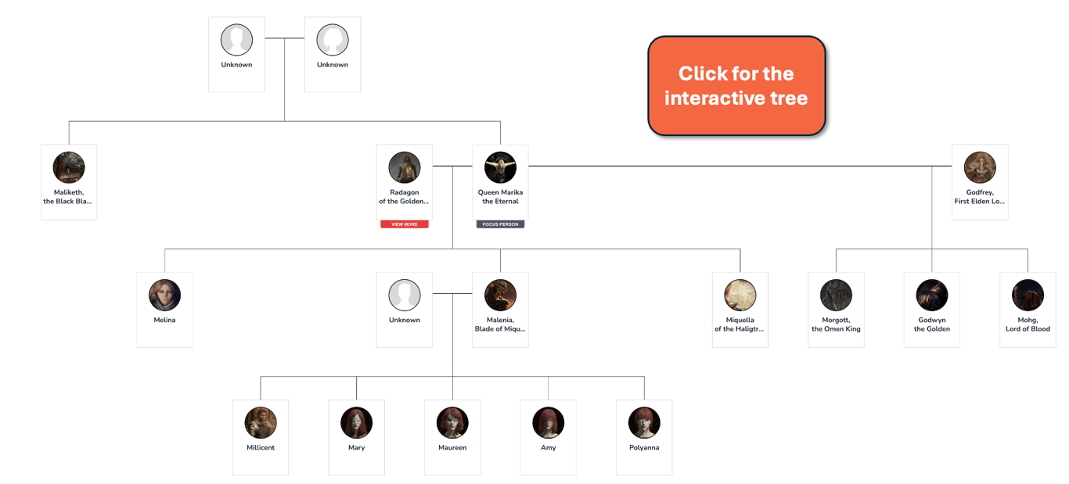Click Mary's portrait thumbnail

click(x=356, y=422)
